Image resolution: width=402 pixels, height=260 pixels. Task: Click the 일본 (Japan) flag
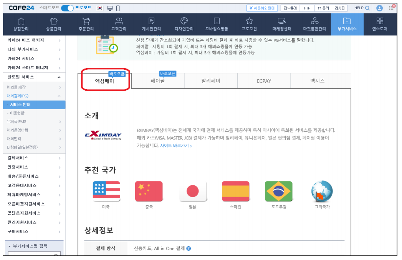click(x=192, y=191)
